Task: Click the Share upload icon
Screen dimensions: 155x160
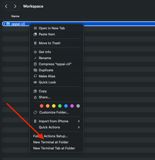Action: 35,97
